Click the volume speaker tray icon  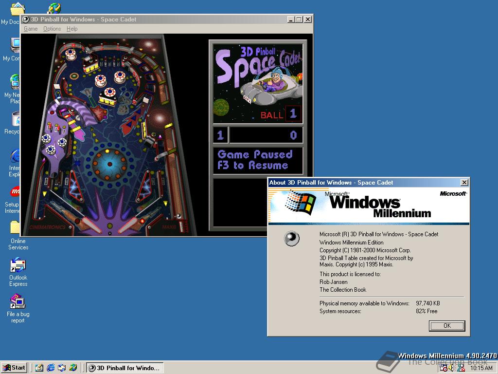(452, 368)
